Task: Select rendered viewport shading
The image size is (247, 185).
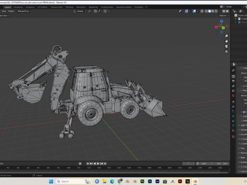Action: (x=216, y=11)
